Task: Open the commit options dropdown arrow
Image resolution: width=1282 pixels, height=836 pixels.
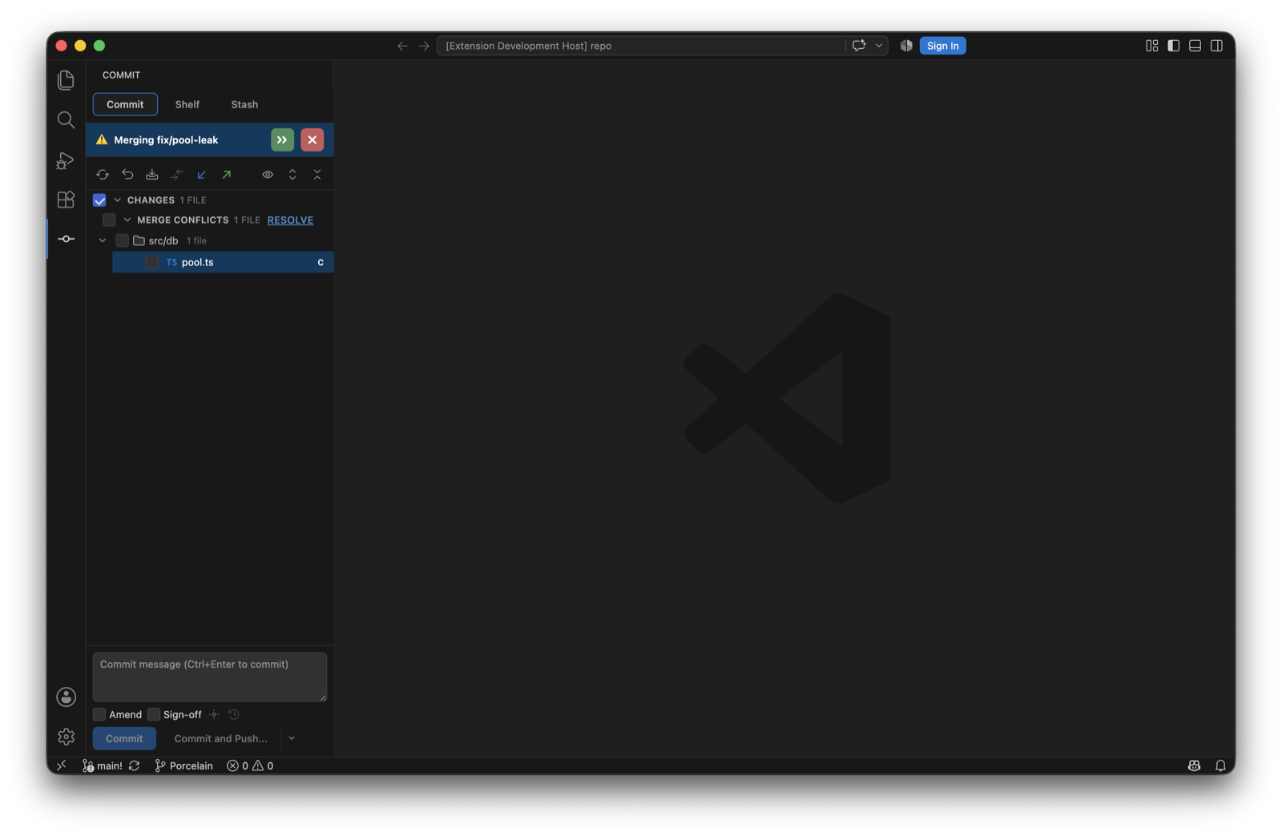Action: click(x=292, y=738)
